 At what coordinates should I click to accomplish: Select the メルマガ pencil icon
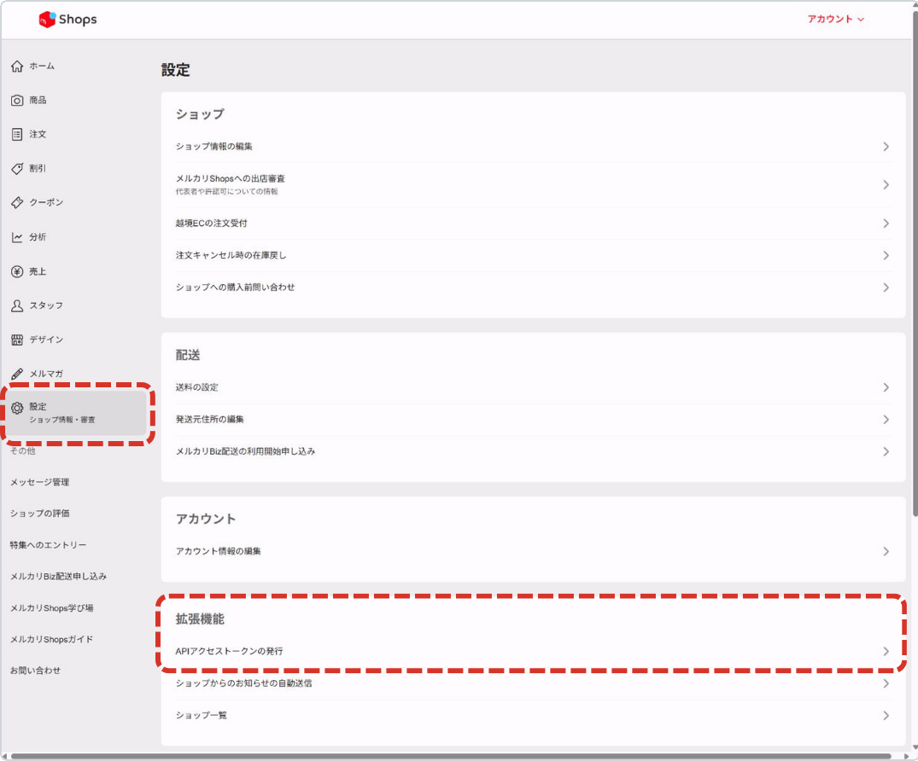click(x=17, y=374)
